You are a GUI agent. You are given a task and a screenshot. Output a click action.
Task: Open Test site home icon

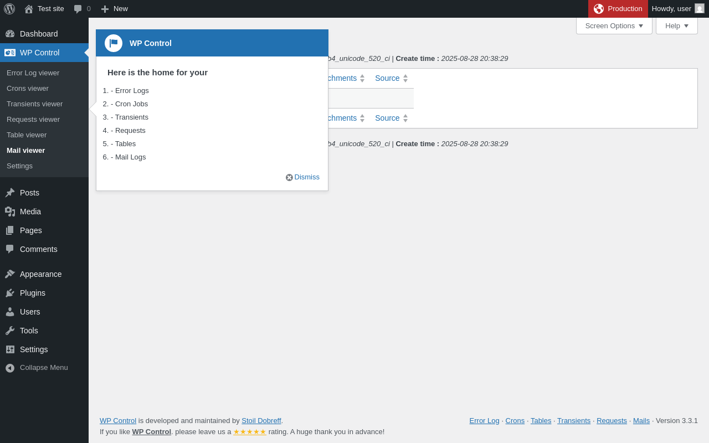click(29, 9)
